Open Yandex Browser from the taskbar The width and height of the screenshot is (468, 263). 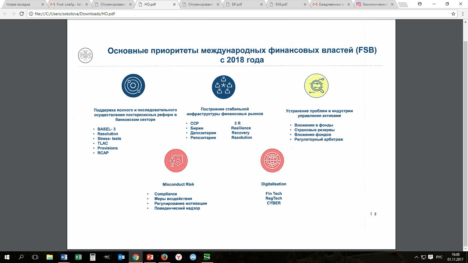point(178,257)
